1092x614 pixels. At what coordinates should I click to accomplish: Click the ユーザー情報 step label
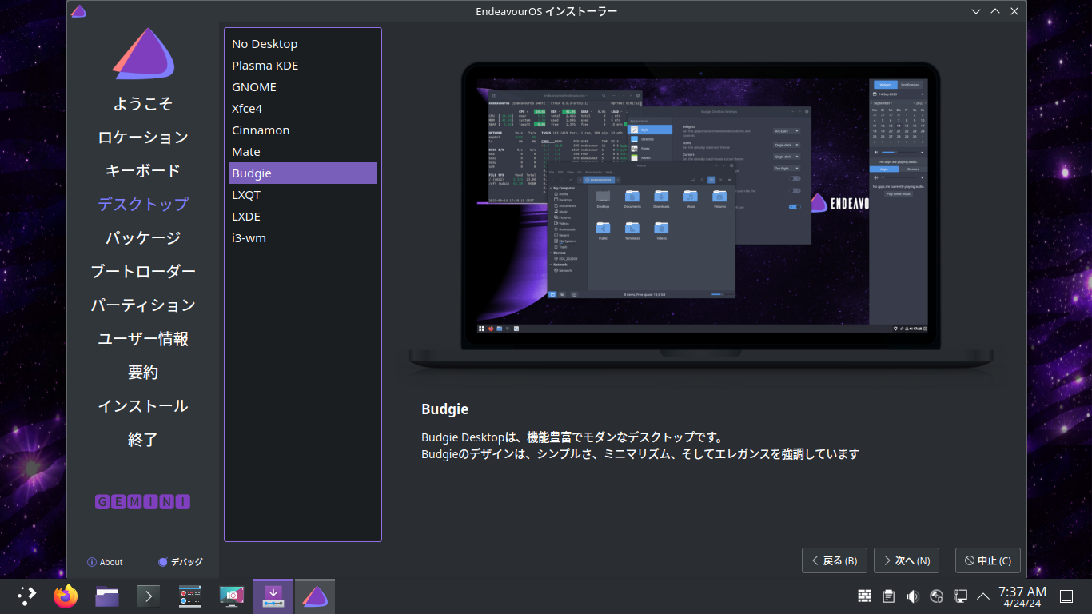click(x=143, y=339)
